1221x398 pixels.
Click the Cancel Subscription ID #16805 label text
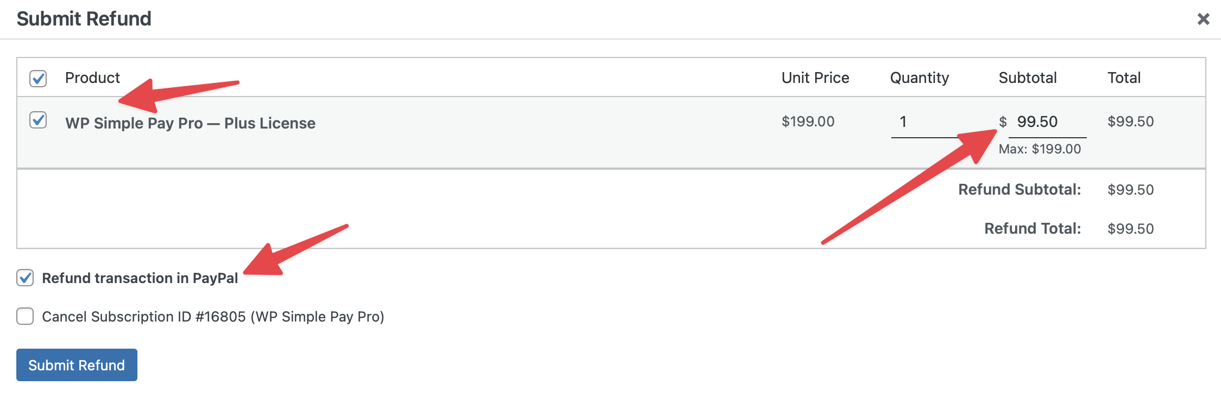(x=213, y=317)
